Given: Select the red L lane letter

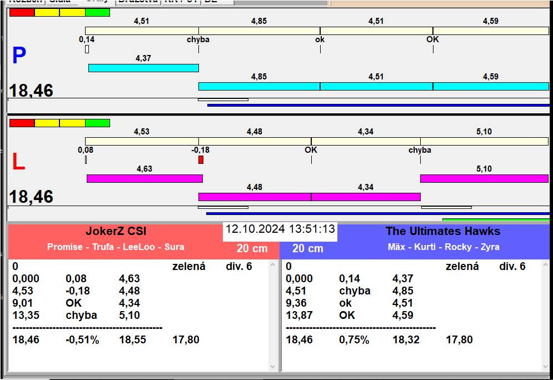Looking at the screenshot, I should click(18, 162).
